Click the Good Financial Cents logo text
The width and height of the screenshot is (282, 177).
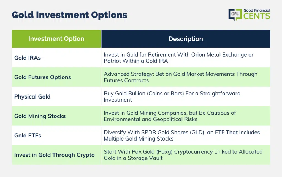257,14
